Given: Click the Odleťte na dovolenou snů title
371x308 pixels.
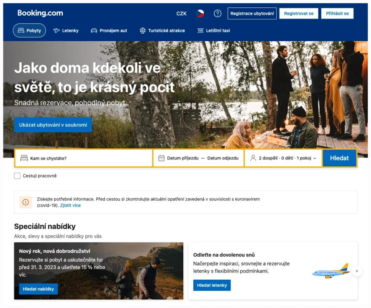Looking at the screenshot, I should pyautogui.click(x=224, y=255).
